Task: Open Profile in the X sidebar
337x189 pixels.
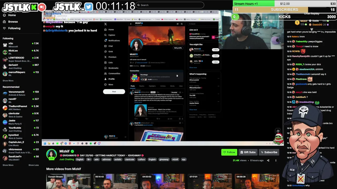Action: click(x=110, y=79)
